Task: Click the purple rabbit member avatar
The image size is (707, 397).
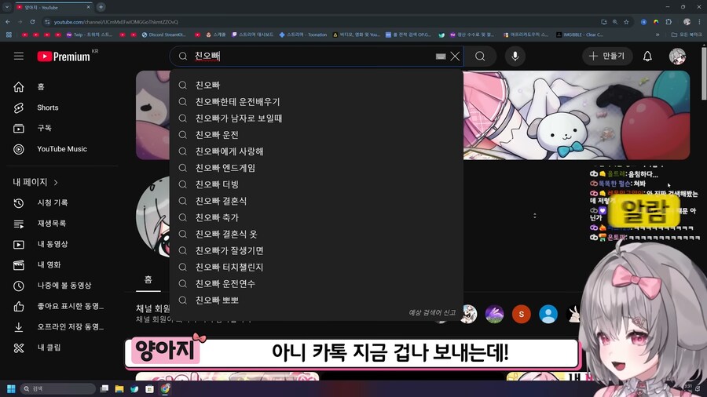Action: coord(494,314)
